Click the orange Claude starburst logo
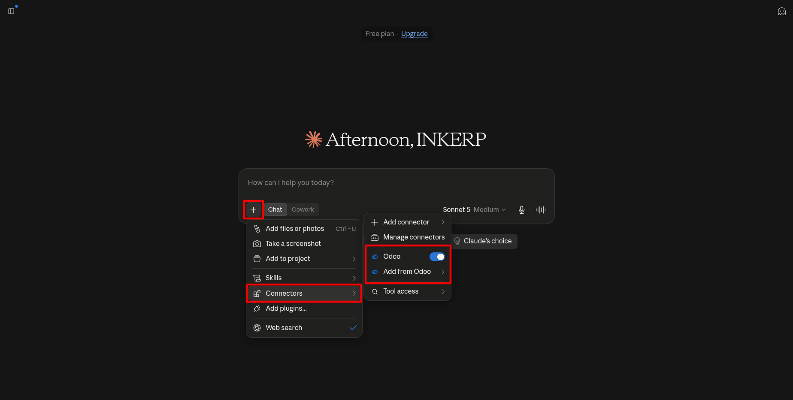Screen dimensions: 793x400 click(x=314, y=139)
